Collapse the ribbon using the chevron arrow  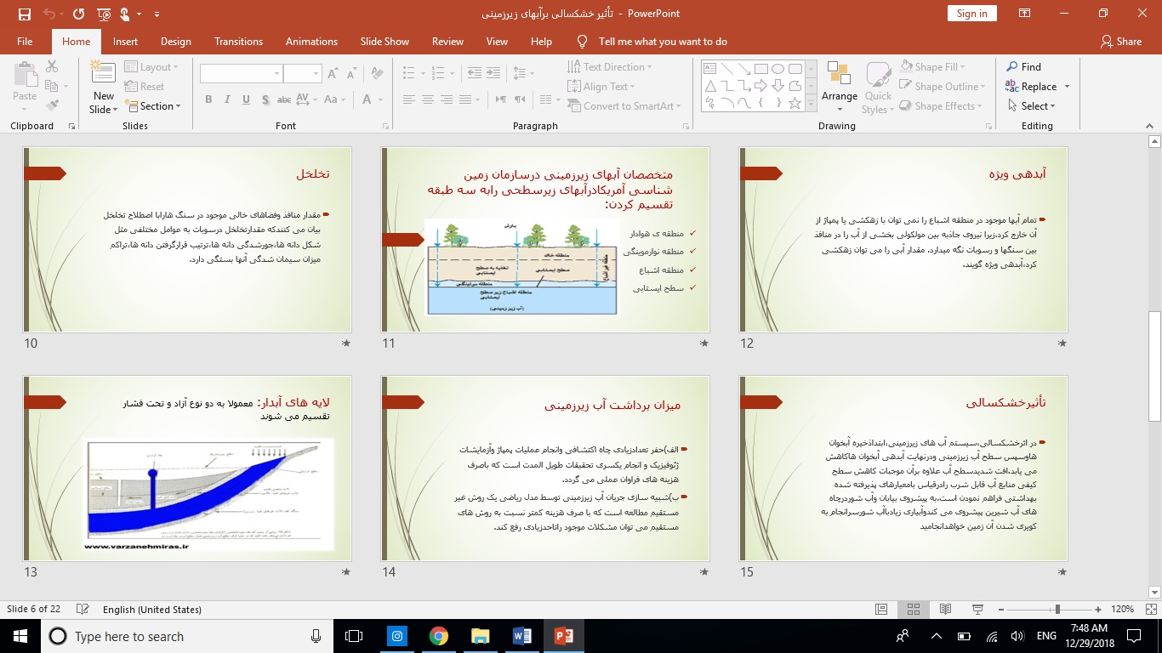(1148, 126)
